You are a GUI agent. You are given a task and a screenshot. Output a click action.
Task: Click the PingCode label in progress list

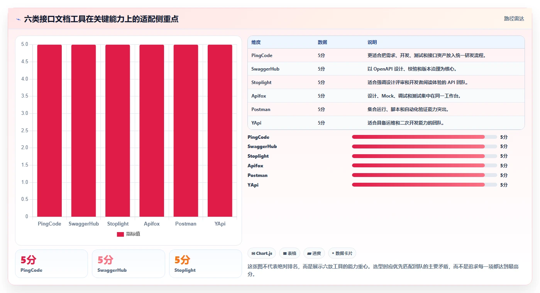258,137
